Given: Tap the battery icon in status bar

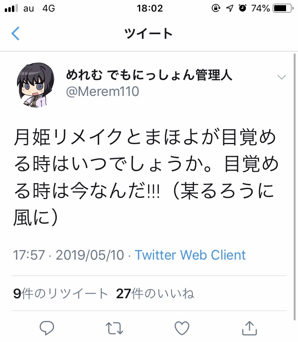Looking at the screenshot, I should 283,8.
